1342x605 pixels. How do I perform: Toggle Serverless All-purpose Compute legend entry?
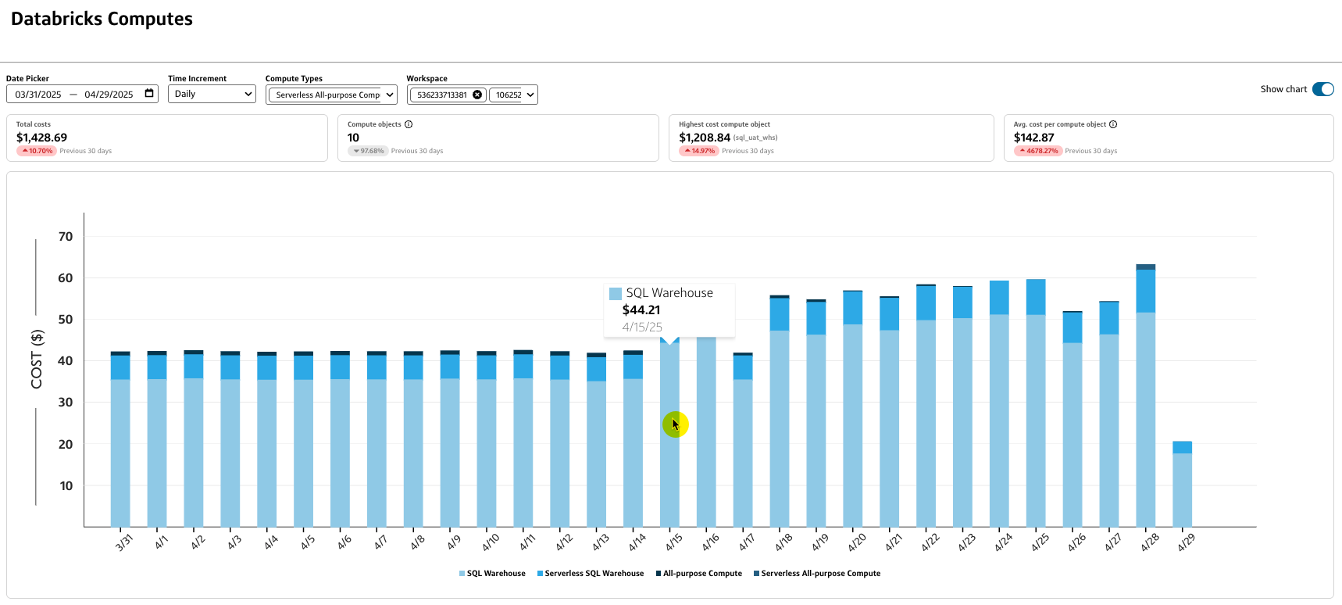click(817, 574)
